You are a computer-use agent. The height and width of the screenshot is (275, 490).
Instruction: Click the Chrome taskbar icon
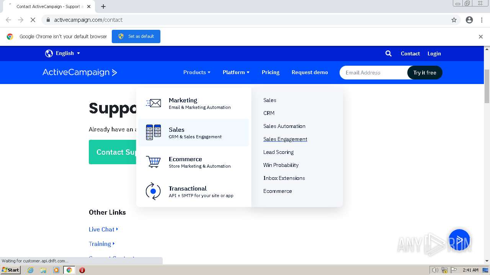(69, 270)
